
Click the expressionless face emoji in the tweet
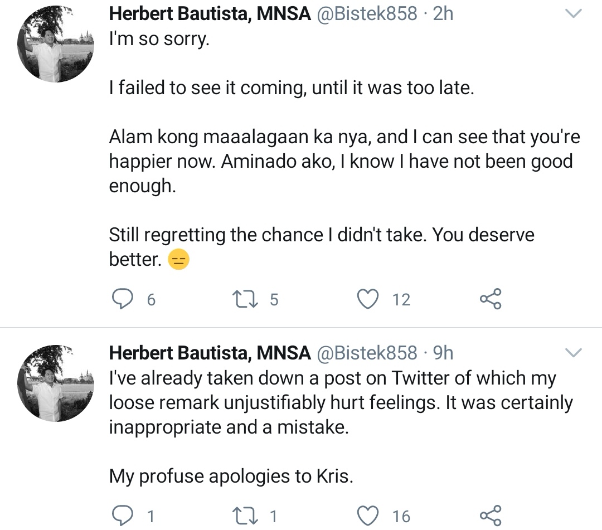pos(177,258)
